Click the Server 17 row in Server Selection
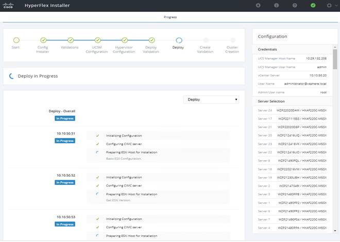The width and height of the screenshot is (340, 242). pos(292,119)
